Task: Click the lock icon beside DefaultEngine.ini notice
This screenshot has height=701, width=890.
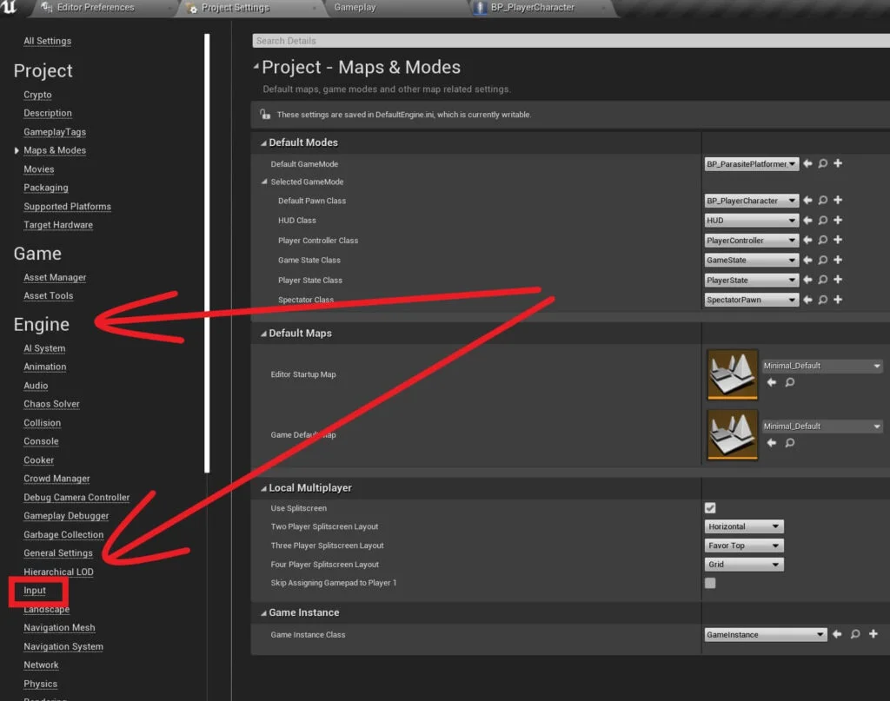Action: (x=265, y=114)
